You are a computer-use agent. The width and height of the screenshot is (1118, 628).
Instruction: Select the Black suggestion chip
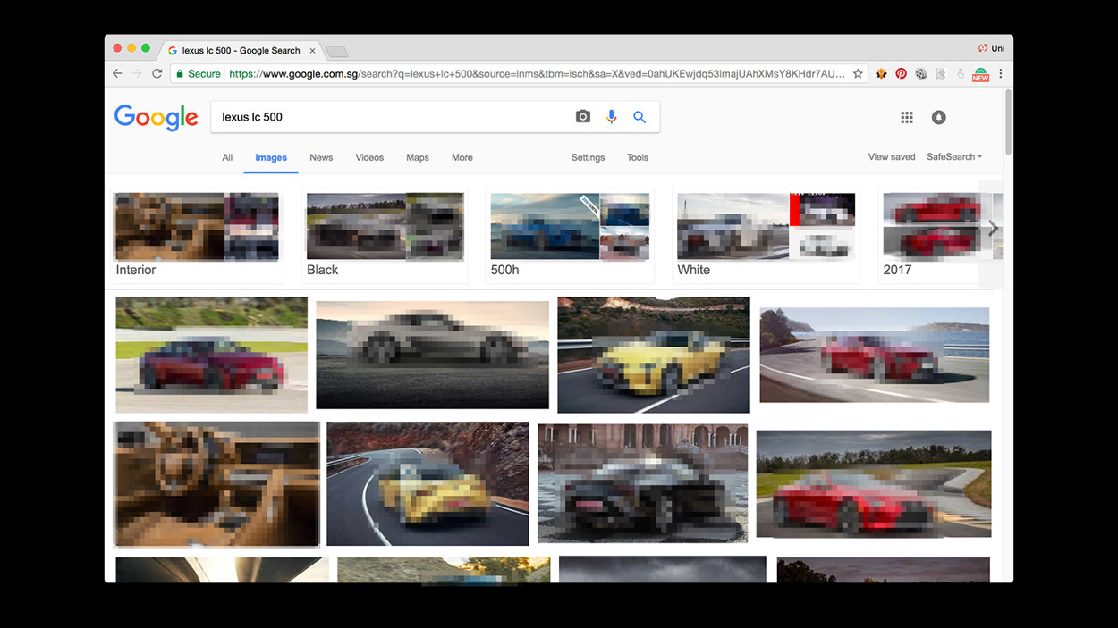click(x=385, y=236)
